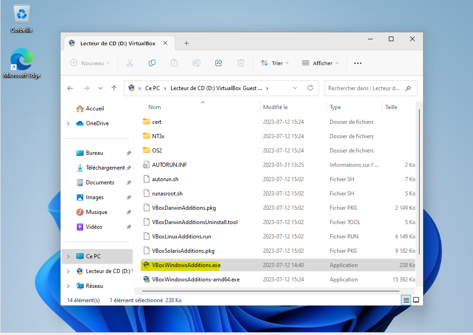
Task: Open the three-dot more options menu
Action: point(357,63)
